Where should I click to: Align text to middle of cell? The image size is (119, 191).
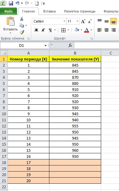[107, 21]
